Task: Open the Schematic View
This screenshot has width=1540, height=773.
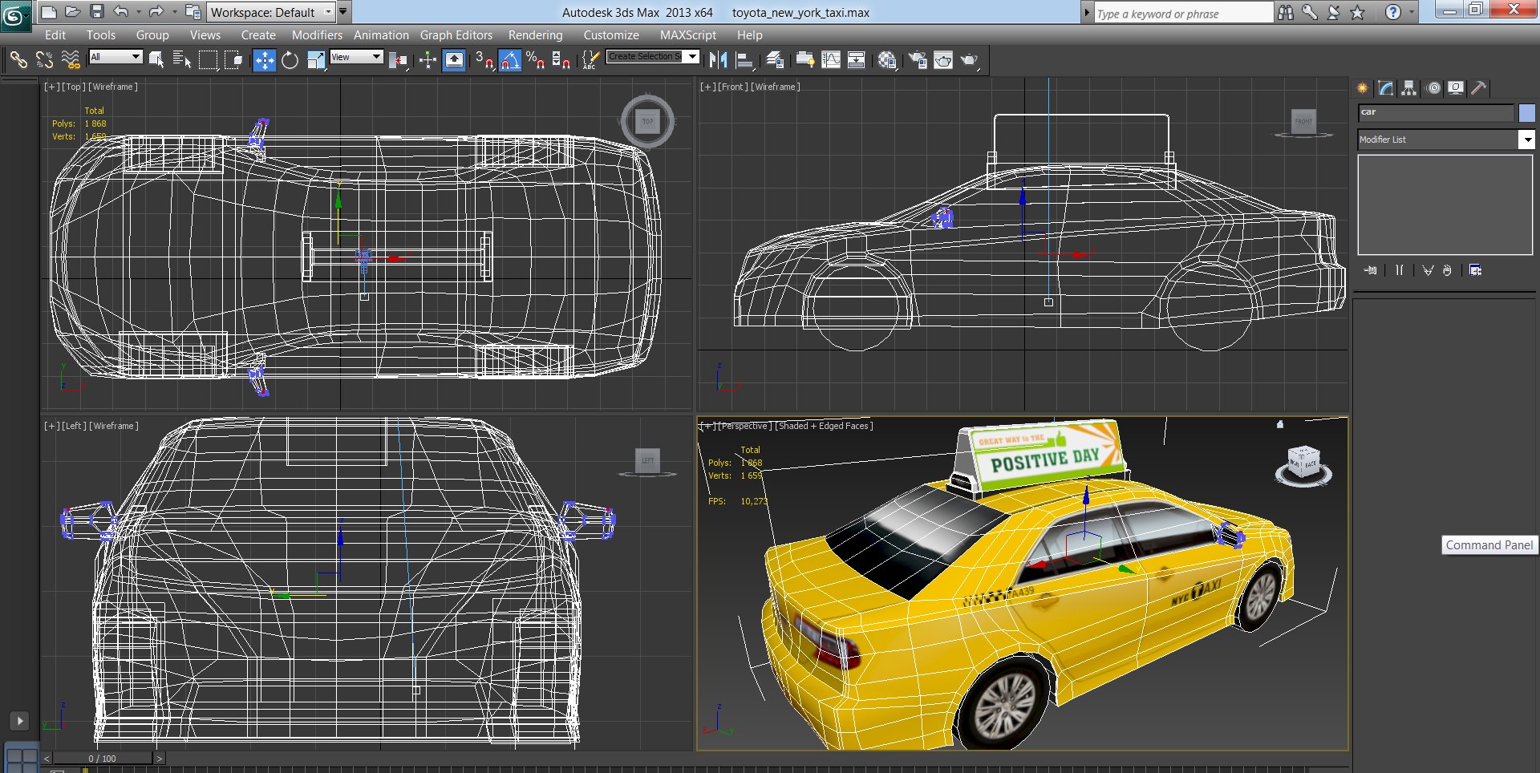Action: (x=857, y=60)
